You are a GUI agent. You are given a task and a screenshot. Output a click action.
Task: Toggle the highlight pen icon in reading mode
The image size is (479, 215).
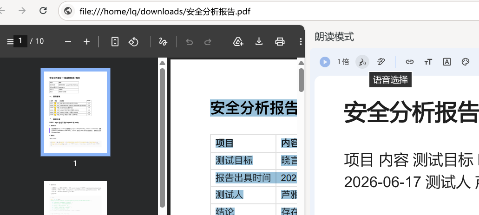[x=381, y=62]
